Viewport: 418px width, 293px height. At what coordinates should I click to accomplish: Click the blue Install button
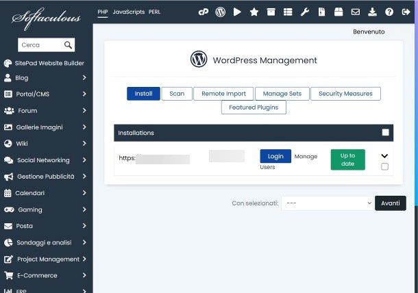pos(143,94)
